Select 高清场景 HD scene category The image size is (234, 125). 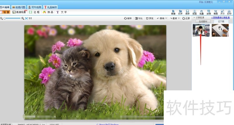(x=20, y=12)
